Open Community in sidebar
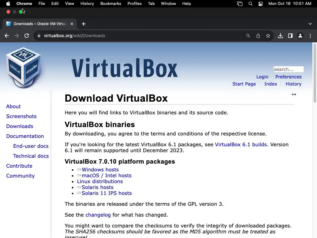Viewport: 317px width, 238px height. pos(20,176)
